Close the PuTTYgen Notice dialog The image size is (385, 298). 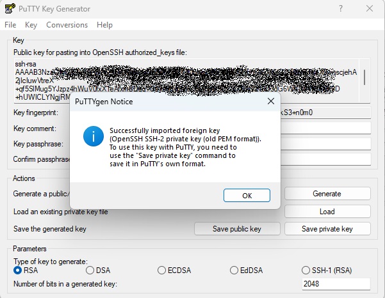(x=271, y=101)
